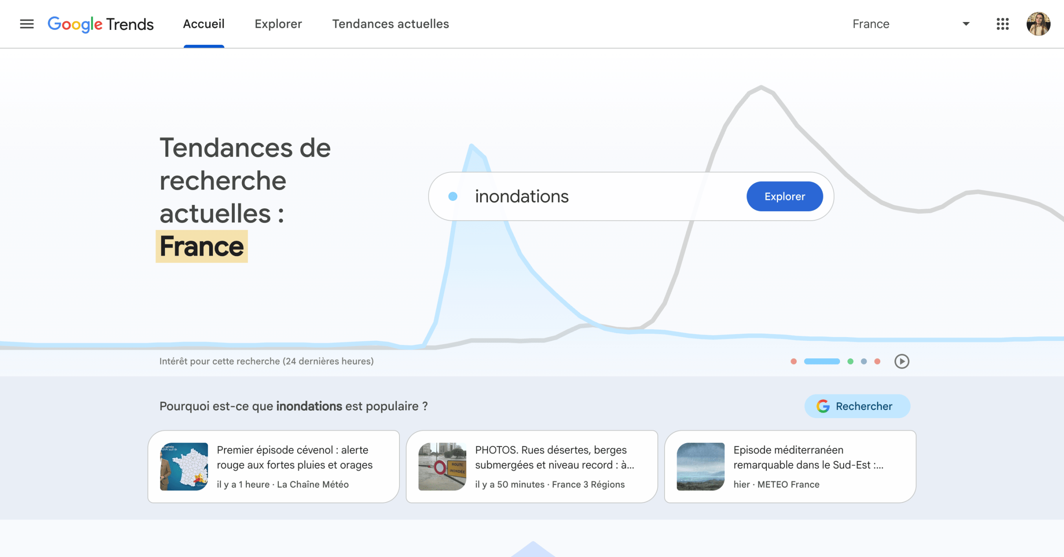1064x557 pixels.
Task: Click the rainy landscape thumbnail
Action: coord(700,466)
